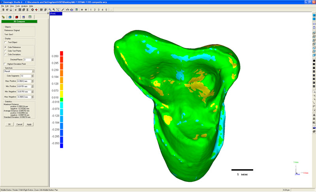Select the Color Deviations radio option
The height and width of the screenshot is (192, 316).
coord(5,55)
